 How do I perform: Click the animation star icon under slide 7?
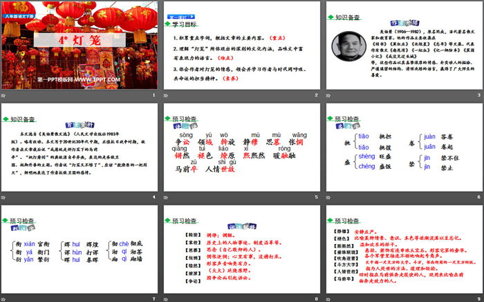[x=3, y=299]
